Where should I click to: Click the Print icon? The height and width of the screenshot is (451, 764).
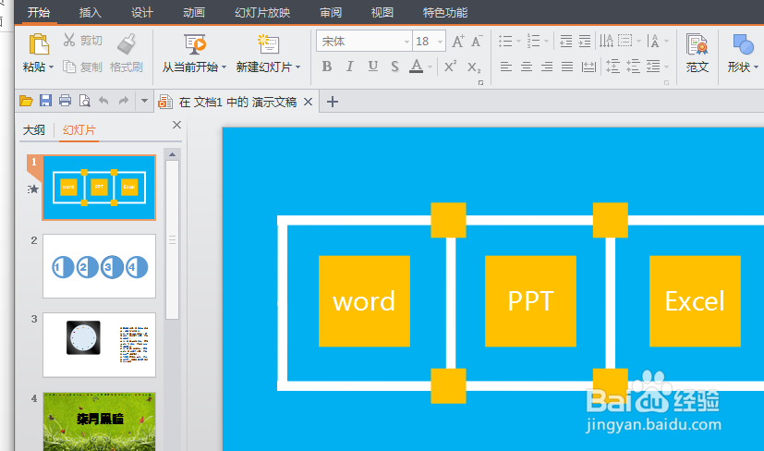65,101
